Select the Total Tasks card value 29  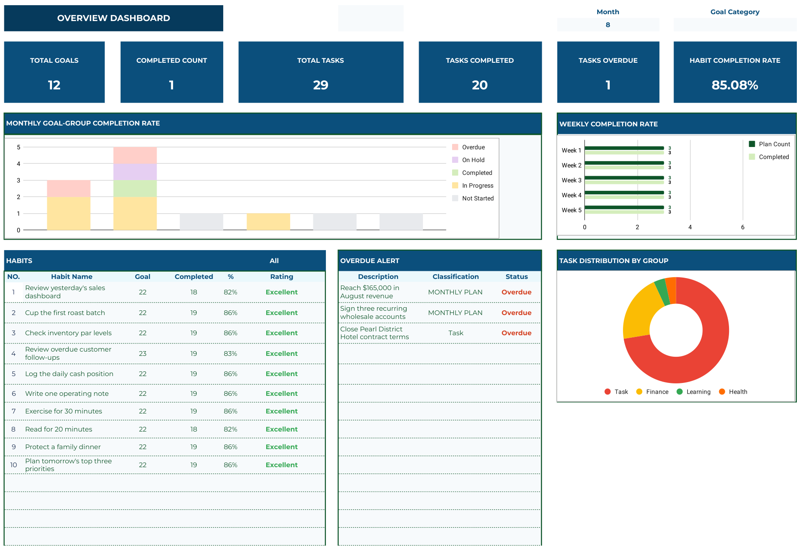click(321, 85)
